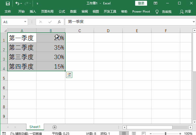The image size is (196, 135).
Task: Add a new sheet with plus icon
Action: point(55,127)
